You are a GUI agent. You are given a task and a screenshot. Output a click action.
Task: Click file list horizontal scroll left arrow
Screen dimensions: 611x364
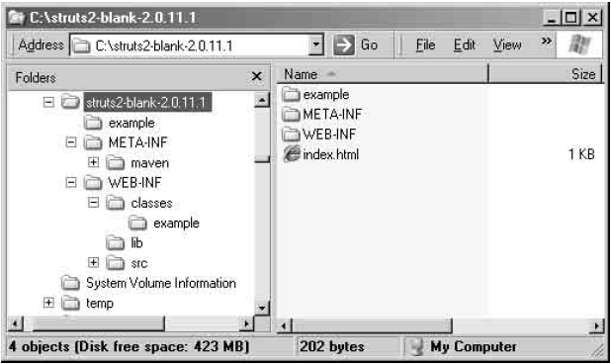[x=284, y=325]
